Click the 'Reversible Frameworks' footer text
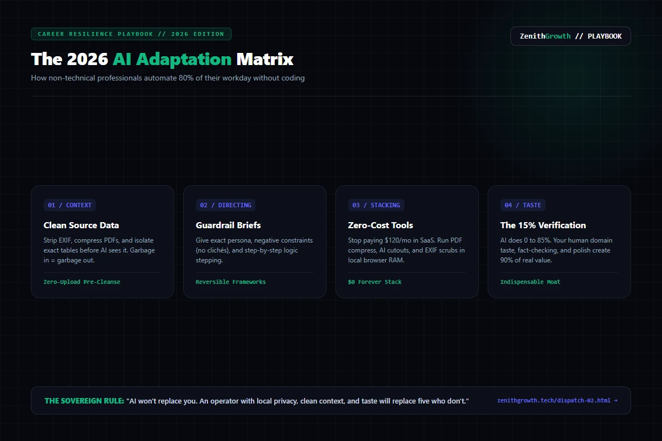Viewport: 662px width, 441px height. (x=231, y=282)
